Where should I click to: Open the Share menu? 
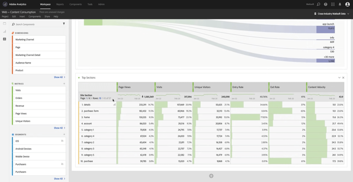47,16
